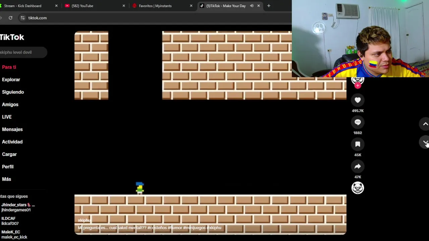Save the video using the bookmark icon

pyautogui.click(x=358, y=144)
